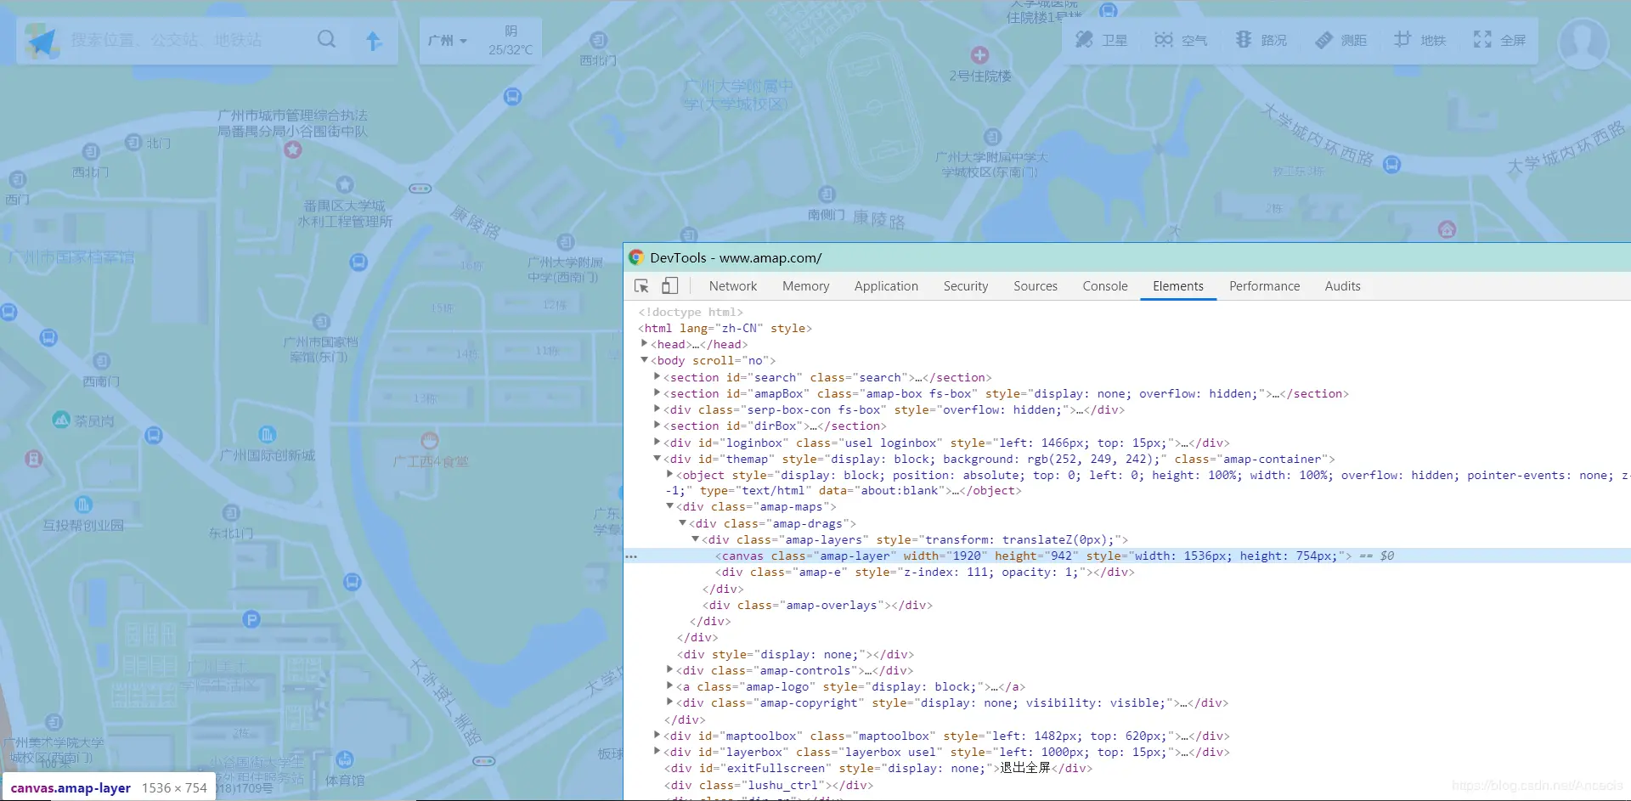Viewport: 1631px width, 801px height.
Task: Collapse the amap-maps div node
Action: [670, 506]
